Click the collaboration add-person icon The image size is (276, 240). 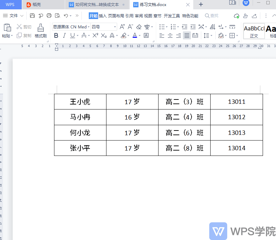point(245,16)
